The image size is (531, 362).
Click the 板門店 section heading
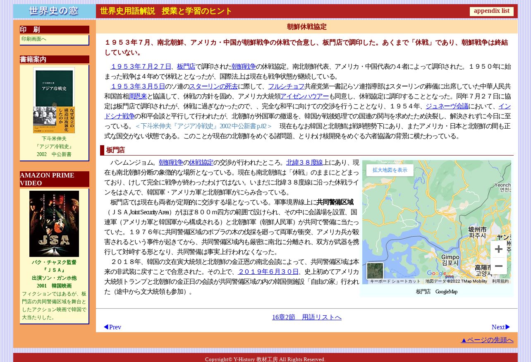click(115, 150)
